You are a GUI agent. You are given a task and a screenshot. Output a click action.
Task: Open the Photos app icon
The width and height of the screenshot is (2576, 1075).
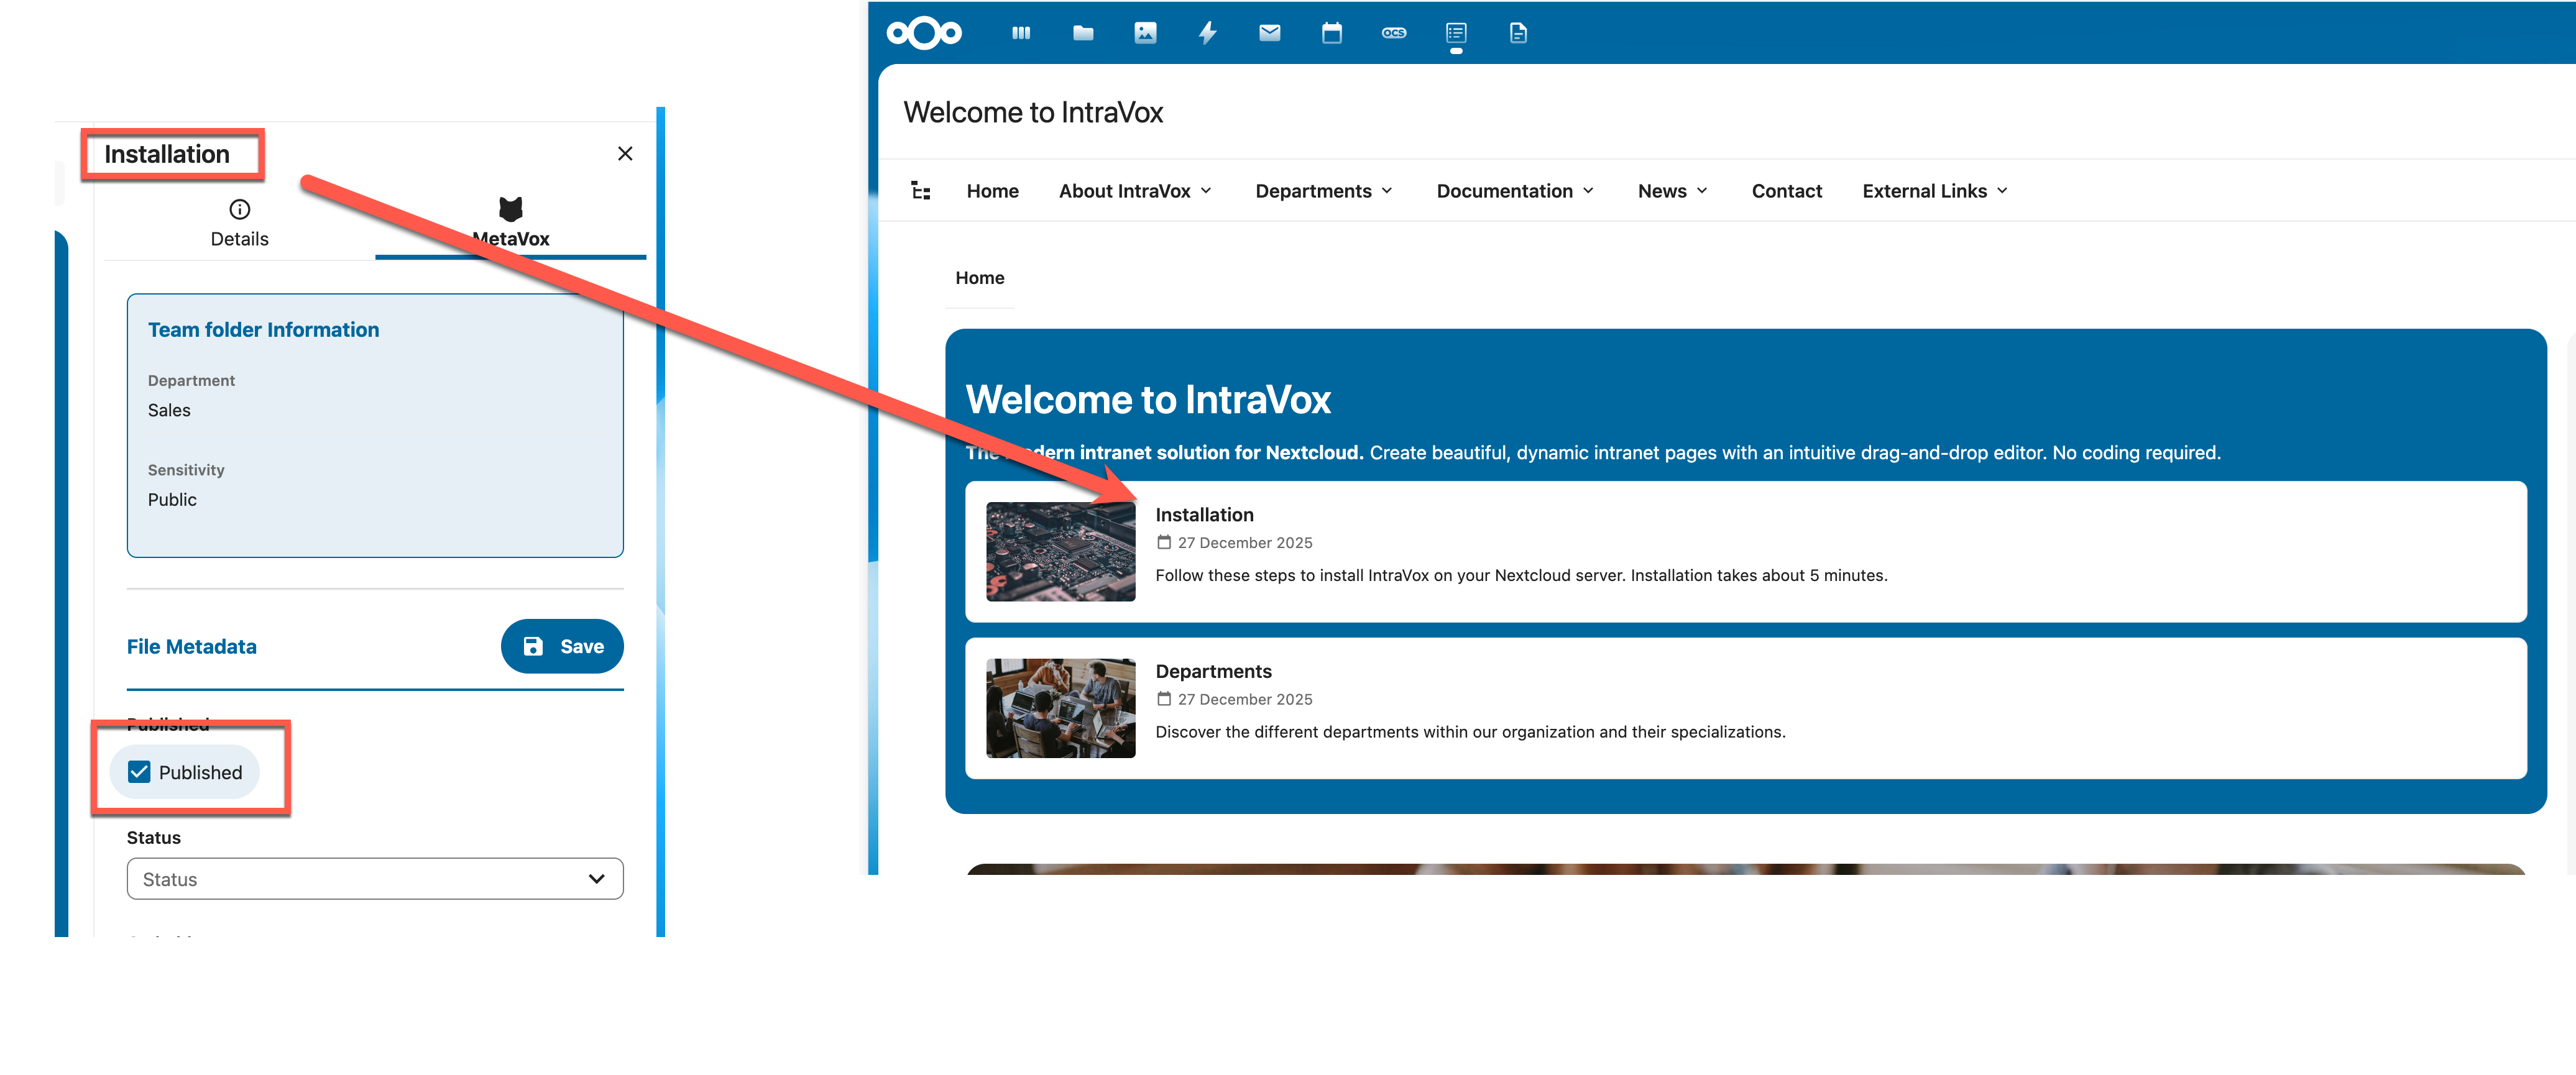1145,33
